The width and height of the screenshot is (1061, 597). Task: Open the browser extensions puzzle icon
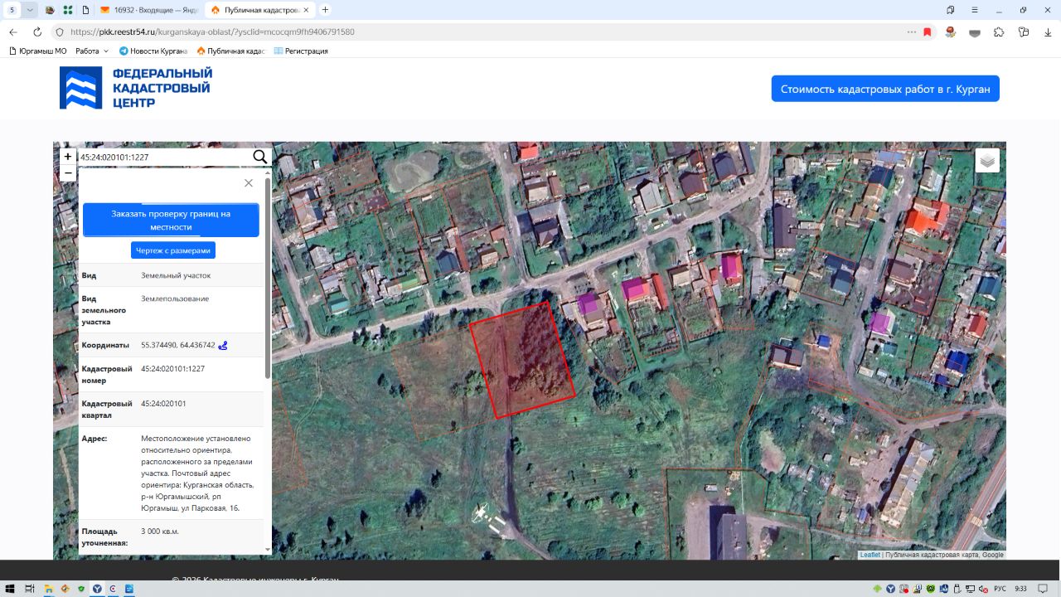pos(999,32)
